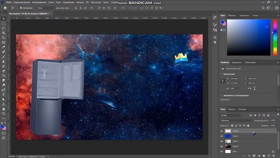Open the Файл menu
The image size is (280, 158).
[9, 2]
